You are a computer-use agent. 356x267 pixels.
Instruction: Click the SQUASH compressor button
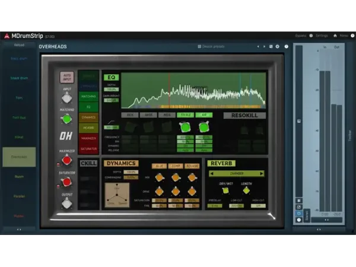(192, 166)
